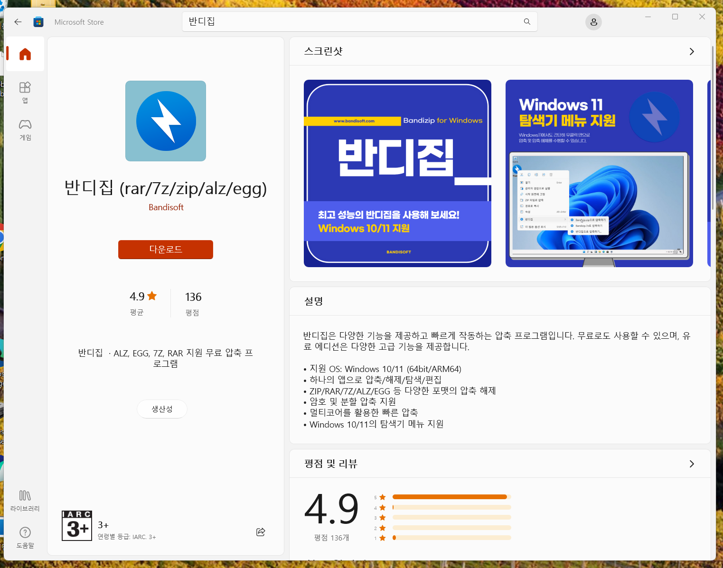Expand the 평점 및 리뷰 section chevron

pos(692,464)
